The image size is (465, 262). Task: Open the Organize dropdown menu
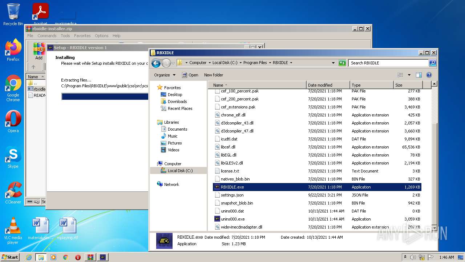point(165,75)
